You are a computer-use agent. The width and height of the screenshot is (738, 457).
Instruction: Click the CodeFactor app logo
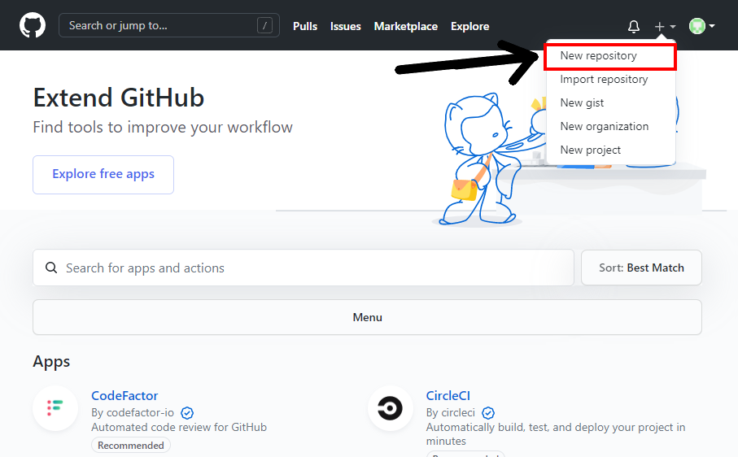[x=55, y=408]
